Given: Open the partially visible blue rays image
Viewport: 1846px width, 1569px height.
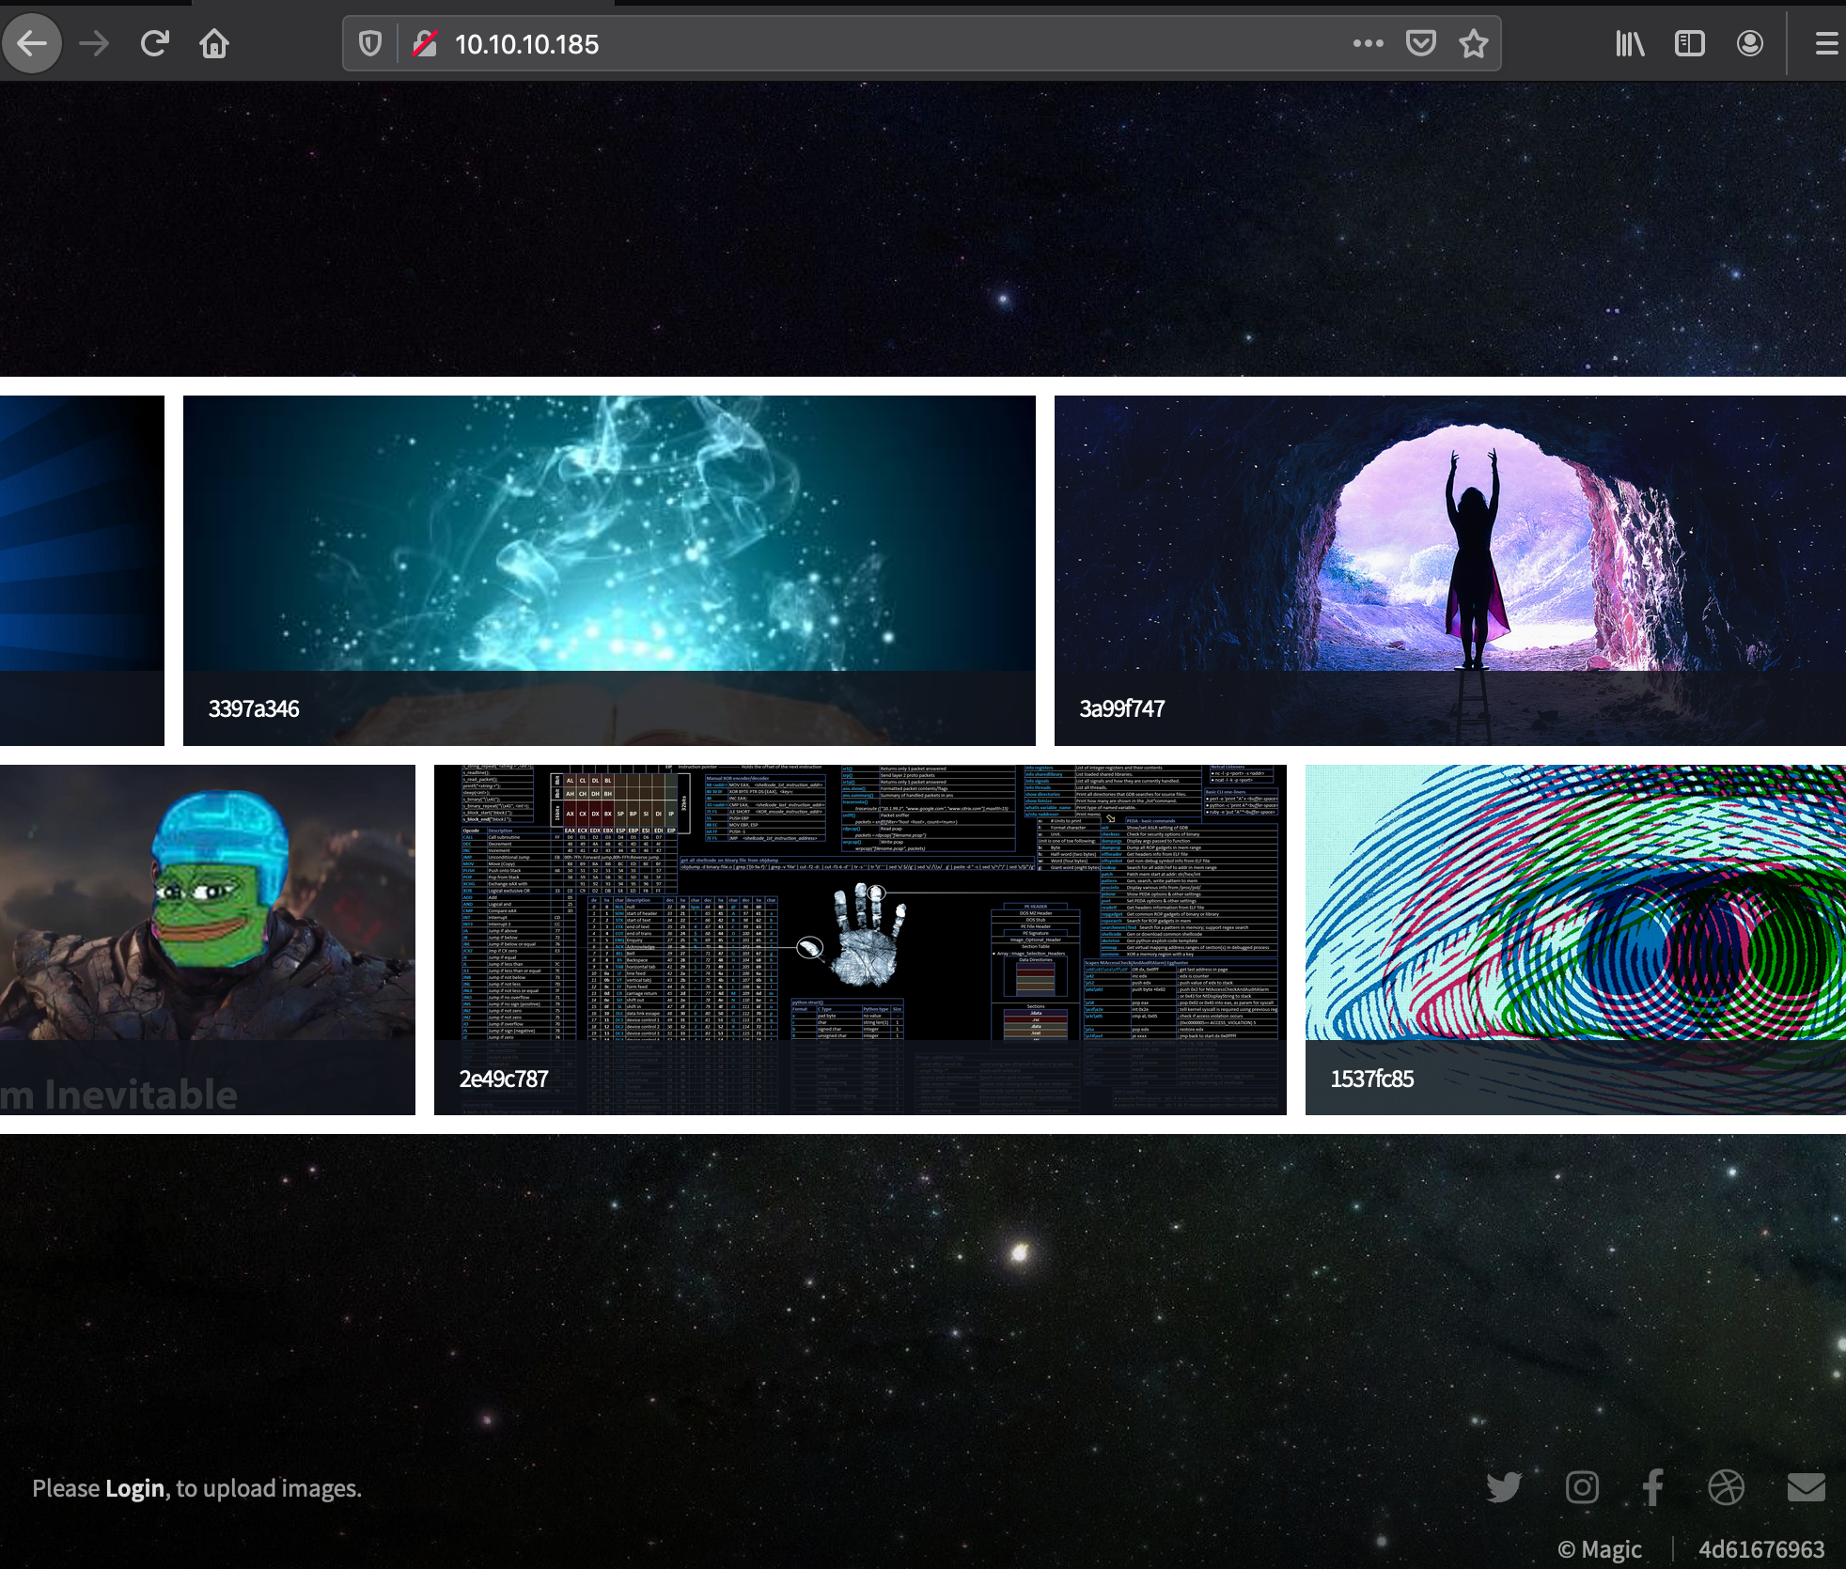Looking at the screenshot, I should pyautogui.click(x=82, y=570).
